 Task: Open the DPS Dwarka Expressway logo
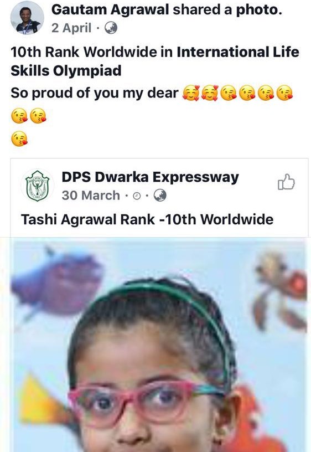[x=37, y=186]
